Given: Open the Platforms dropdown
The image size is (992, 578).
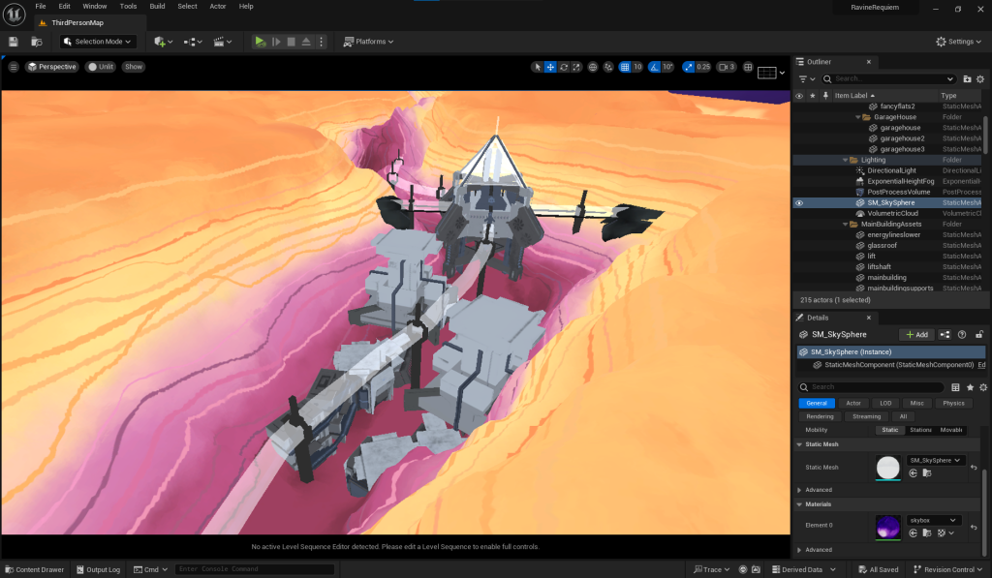Looking at the screenshot, I should (x=368, y=42).
